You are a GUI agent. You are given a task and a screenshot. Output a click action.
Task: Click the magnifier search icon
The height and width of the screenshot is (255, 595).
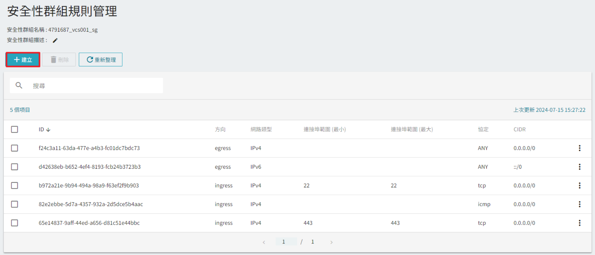click(19, 85)
